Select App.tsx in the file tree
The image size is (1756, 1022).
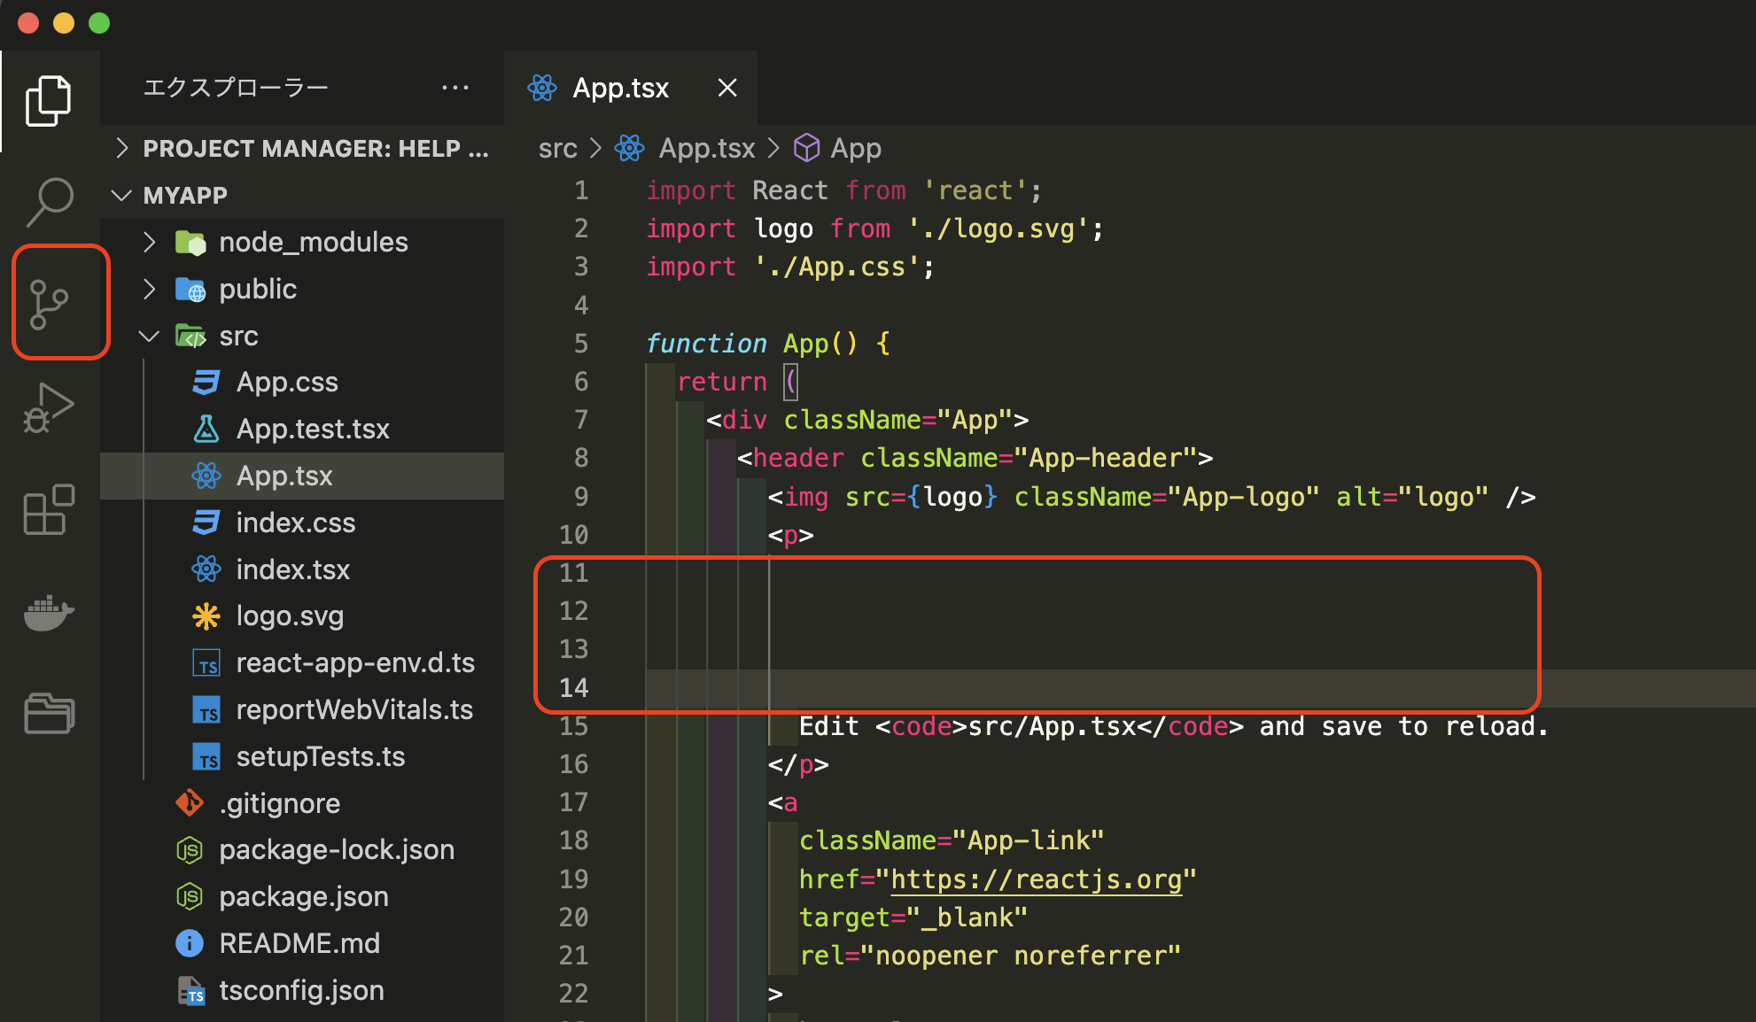tap(302, 476)
